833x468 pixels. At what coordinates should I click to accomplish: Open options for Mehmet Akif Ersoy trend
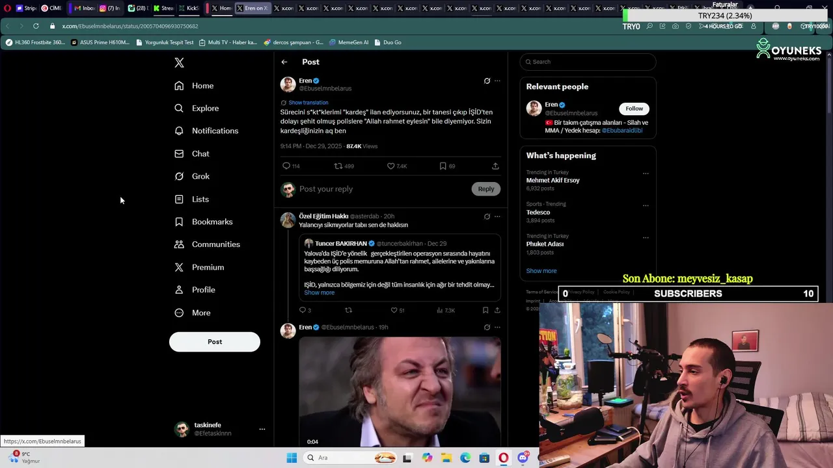point(646,174)
